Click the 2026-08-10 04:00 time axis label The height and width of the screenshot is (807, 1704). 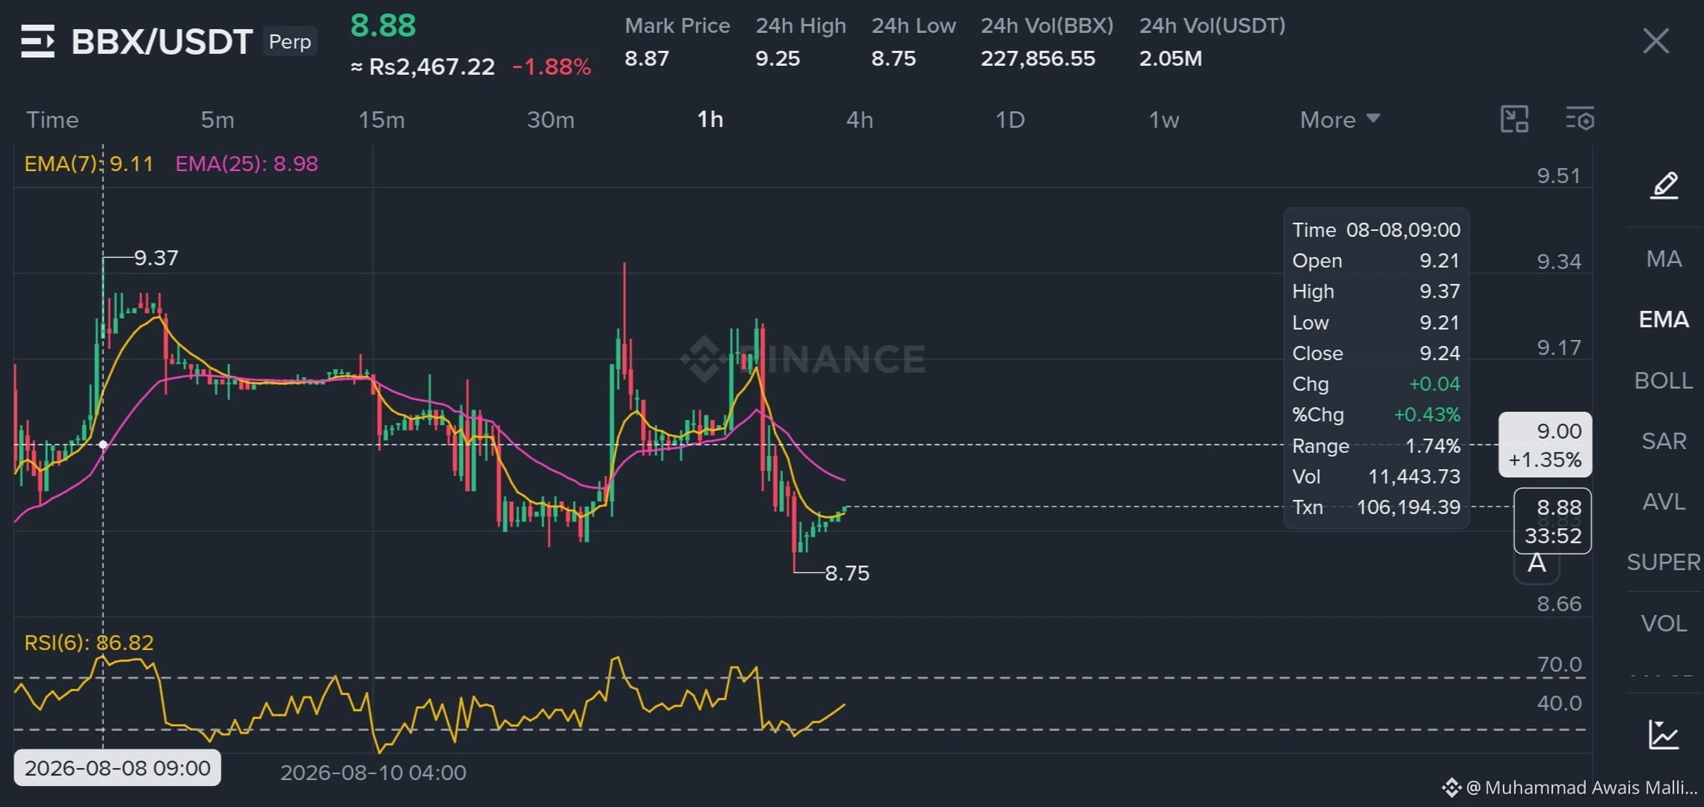point(373,773)
